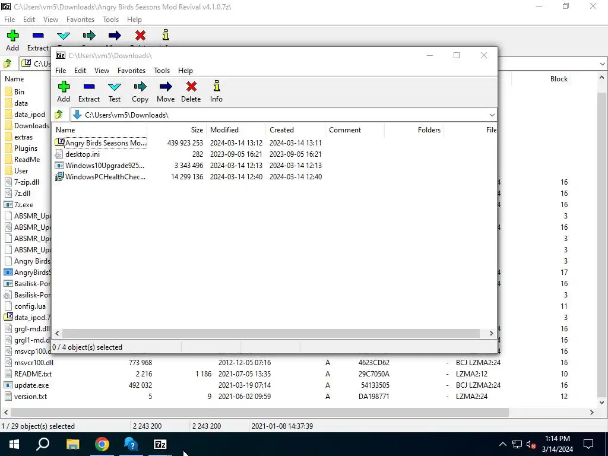Click the Folders column header
This screenshot has width=608, height=456.
(x=414, y=130)
